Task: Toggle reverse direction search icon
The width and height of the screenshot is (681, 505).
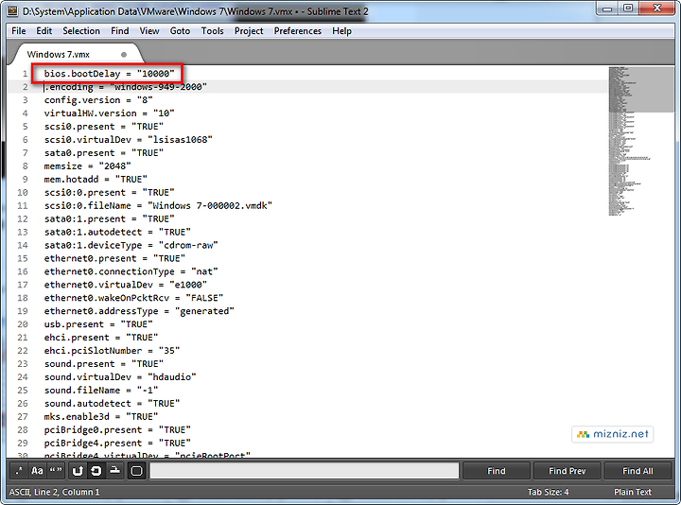Action: click(x=78, y=471)
